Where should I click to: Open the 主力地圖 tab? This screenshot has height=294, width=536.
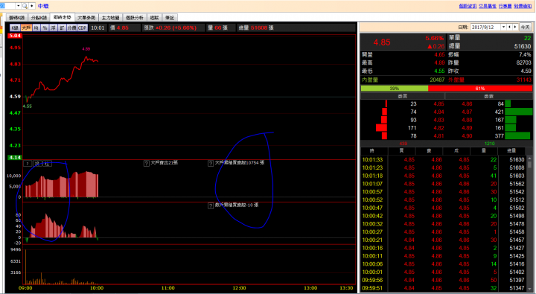(x=110, y=18)
